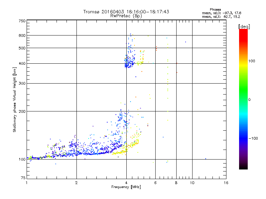Viewport: 266px width, 199px height.
Task: Click the "500" y-axis tick label
Action: point(22,48)
